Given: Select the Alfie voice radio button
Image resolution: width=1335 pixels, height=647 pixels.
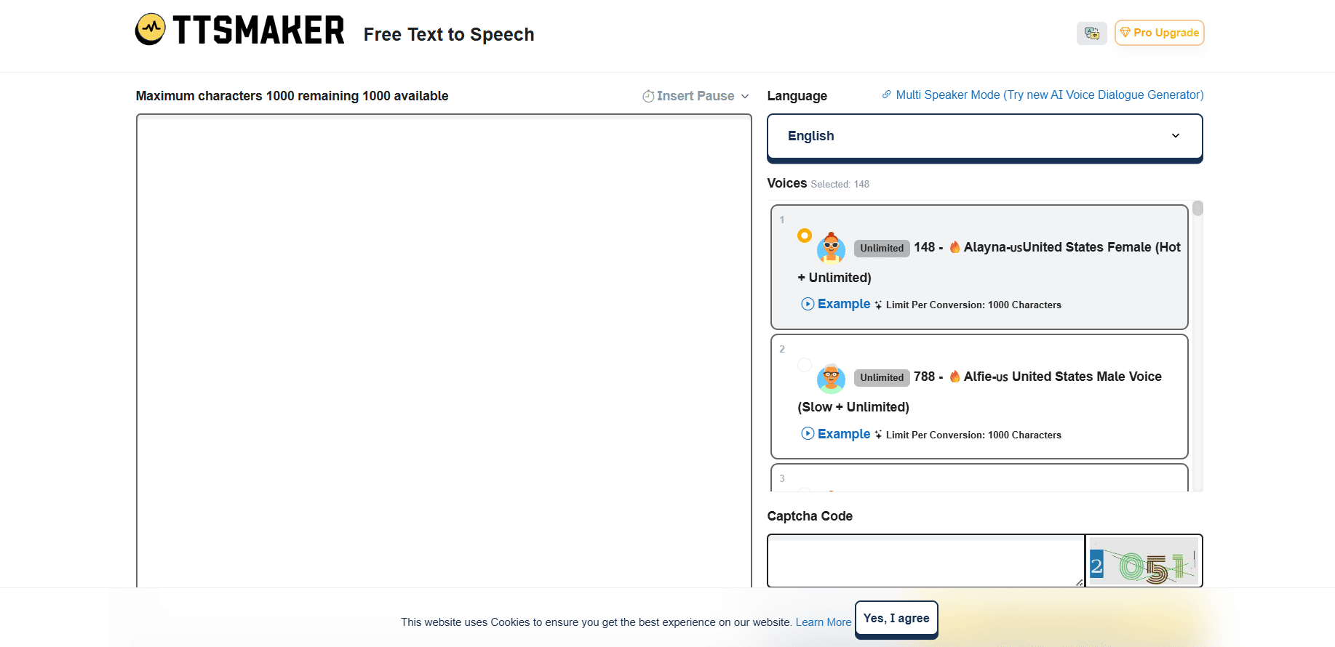Looking at the screenshot, I should coord(804,365).
